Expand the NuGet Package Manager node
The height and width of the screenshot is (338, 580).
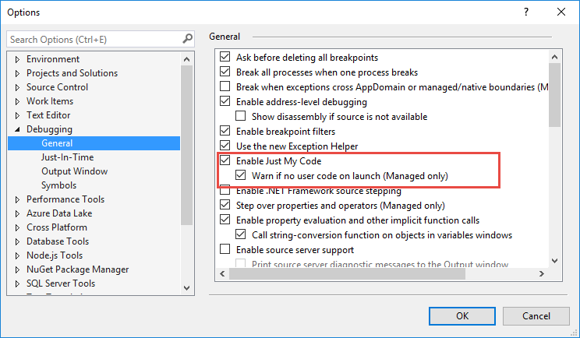(x=17, y=269)
